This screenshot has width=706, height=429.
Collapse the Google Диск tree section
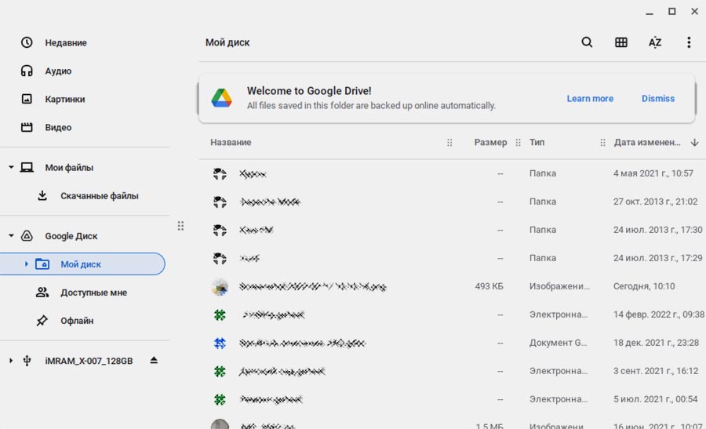11,236
